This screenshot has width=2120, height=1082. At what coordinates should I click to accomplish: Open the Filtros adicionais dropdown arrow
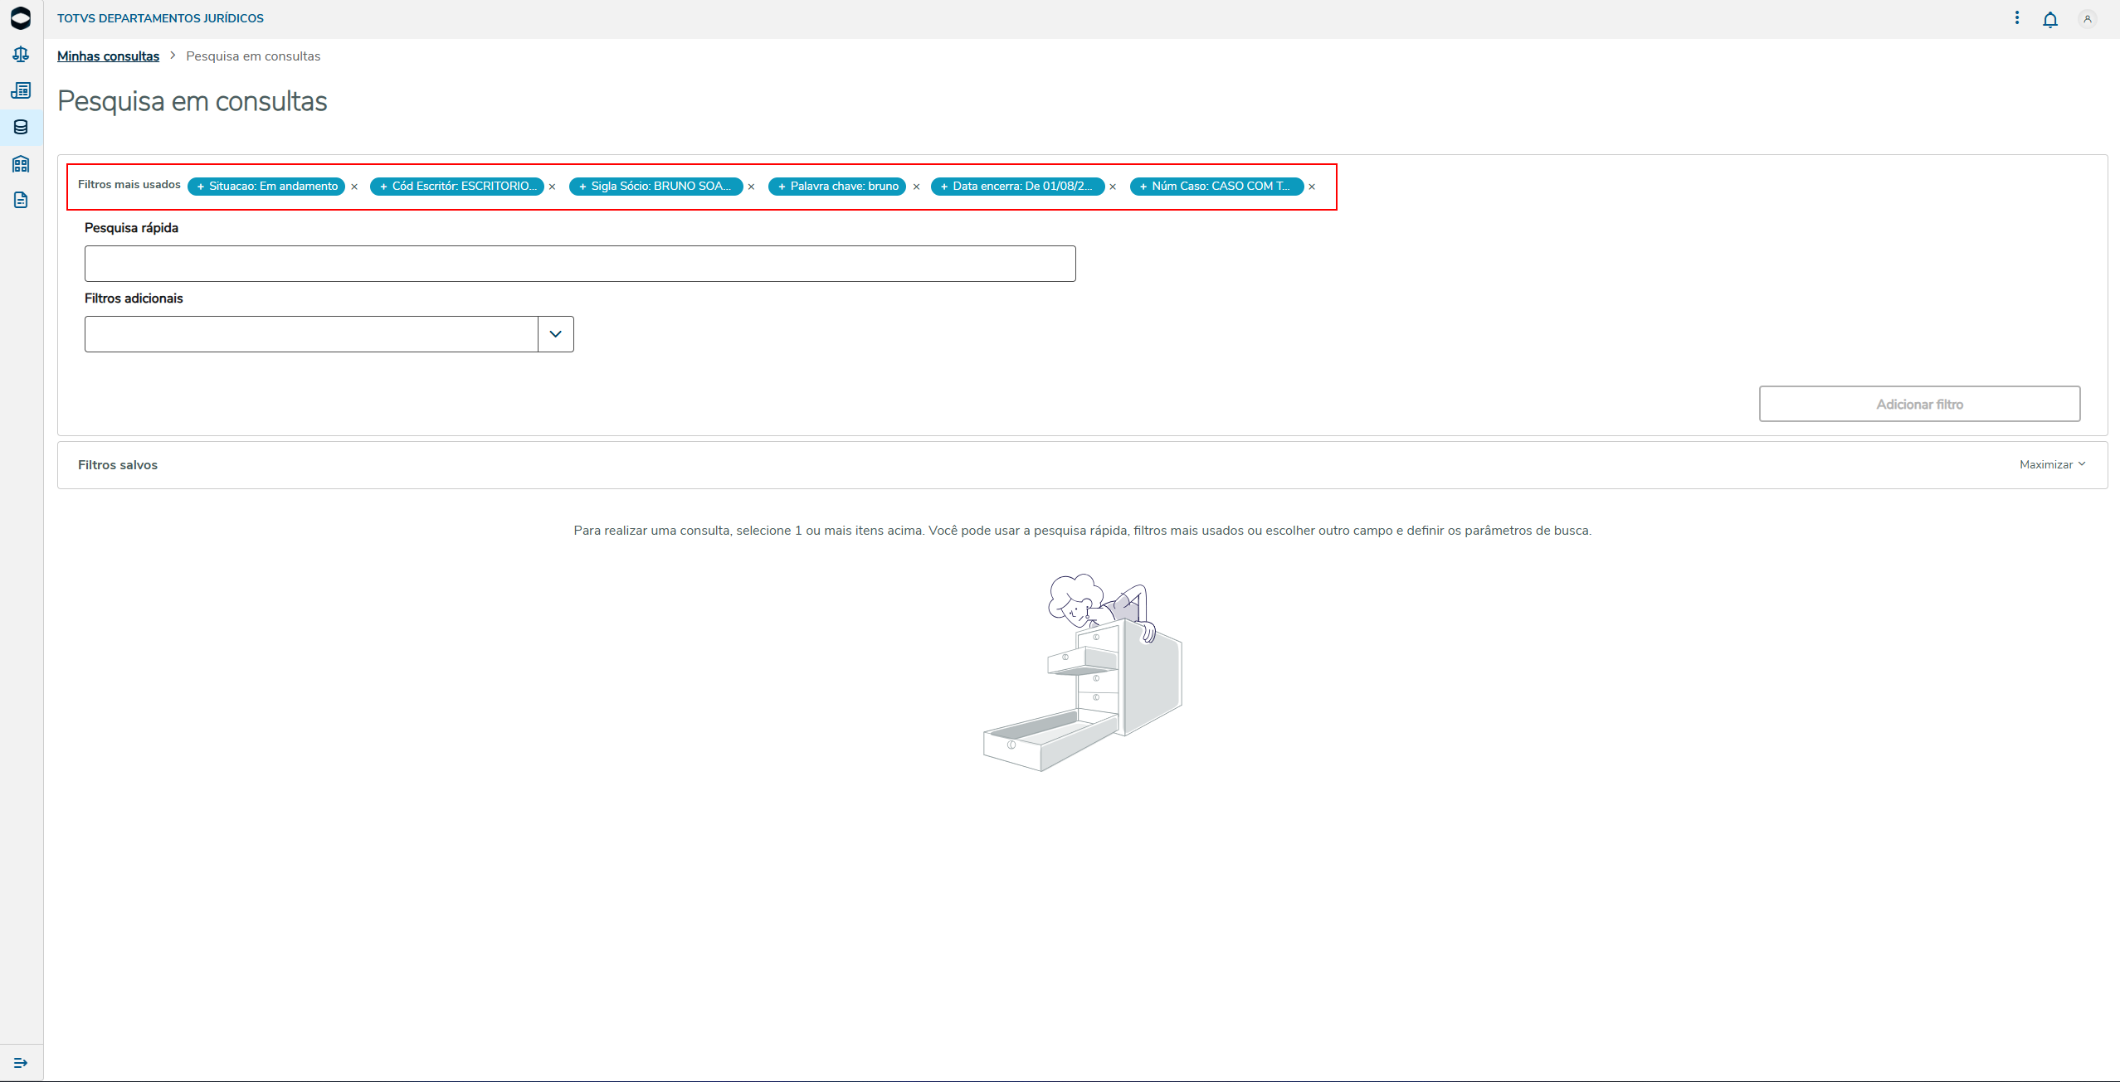[556, 334]
